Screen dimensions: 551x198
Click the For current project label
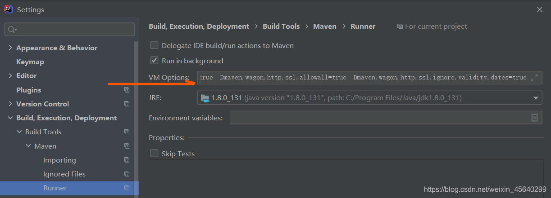(436, 26)
